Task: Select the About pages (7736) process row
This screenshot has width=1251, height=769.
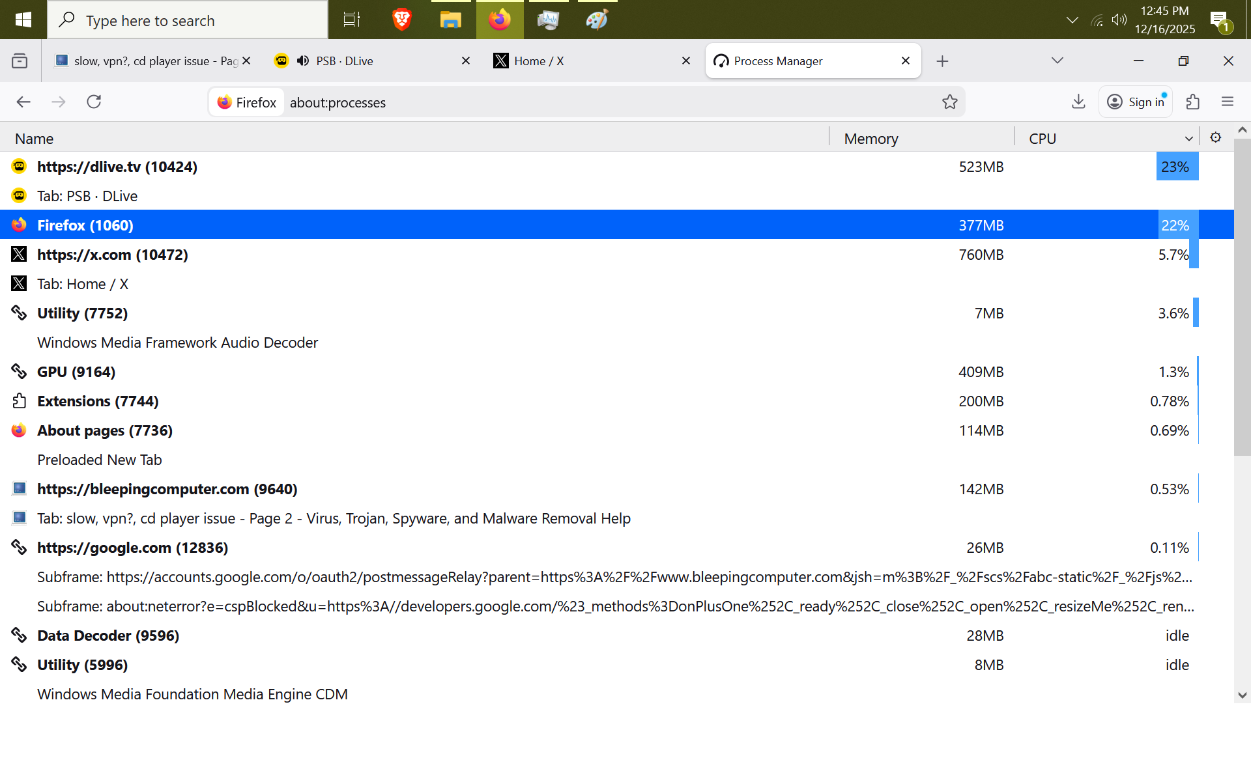Action: 617,430
